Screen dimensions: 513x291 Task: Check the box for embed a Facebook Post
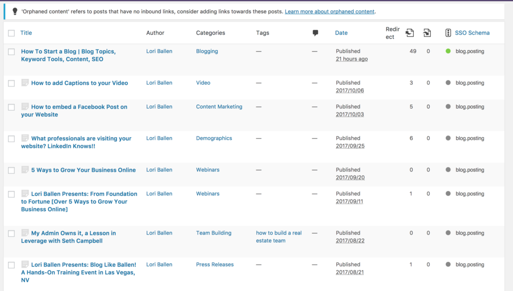pyautogui.click(x=12, y=107)
